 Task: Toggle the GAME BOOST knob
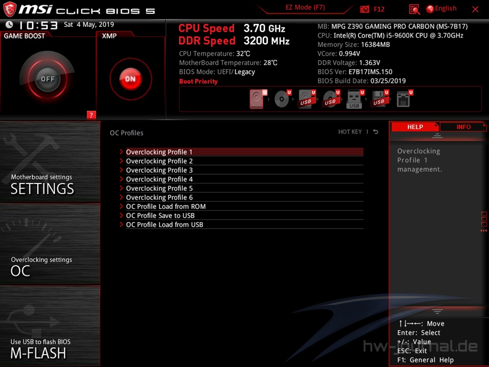click(x=47, y=79)
